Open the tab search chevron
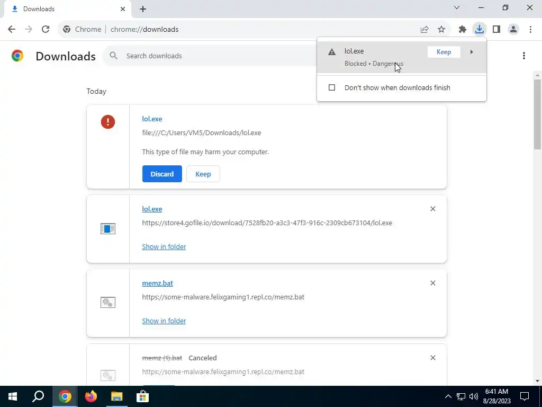 tap(457, 7)
